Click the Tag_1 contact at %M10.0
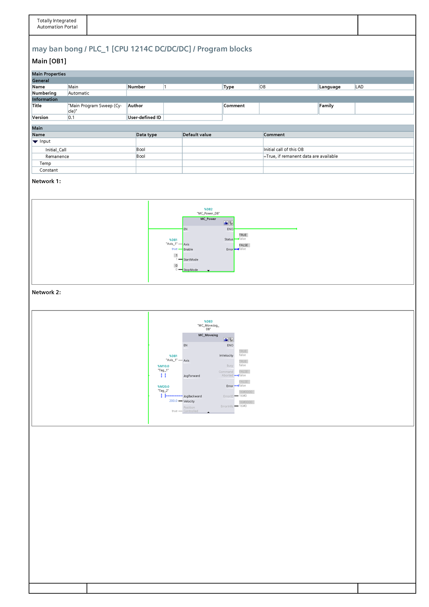This screenshot has width=429, height=607. [163, 376]
